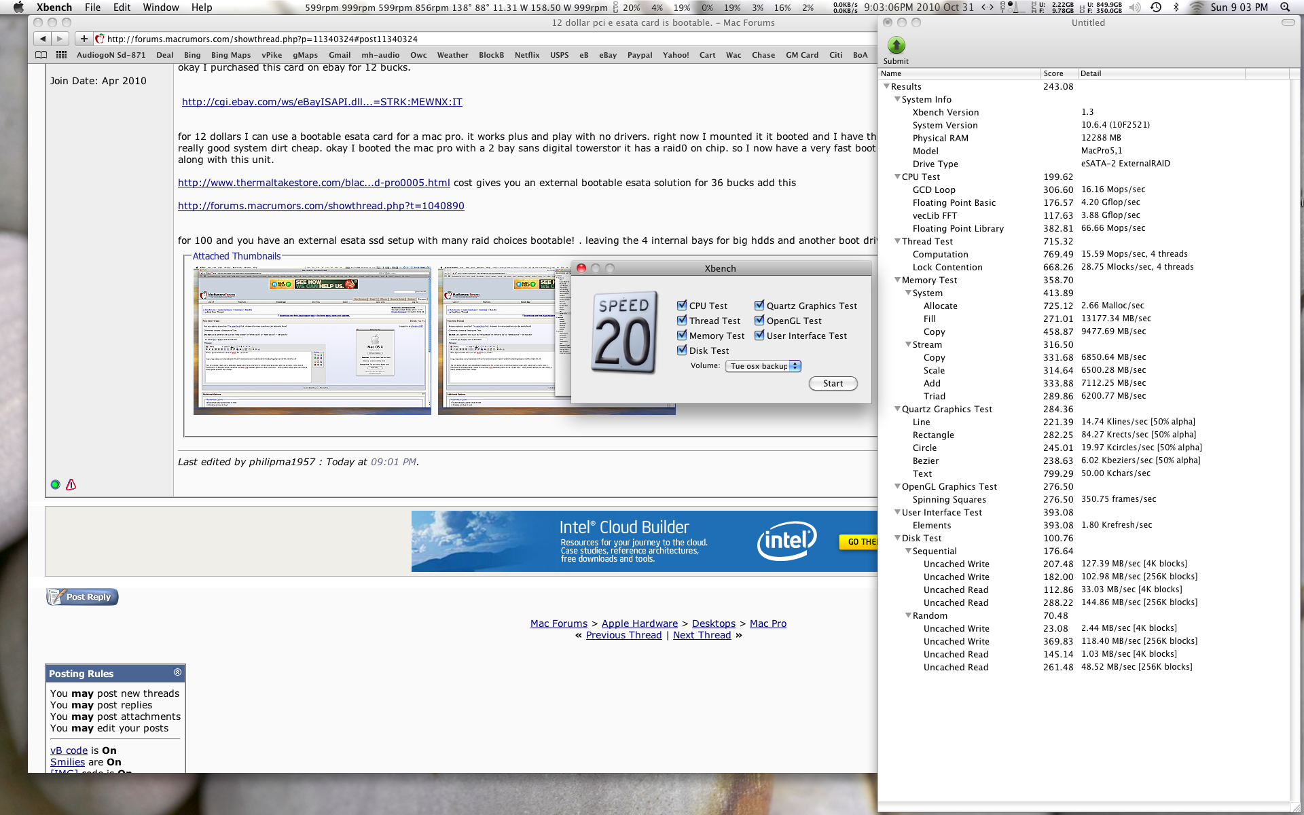Viewport: 1304px width, 815px height.
Task: Click the back navigation arrow in Safari
Action: pyautogui.click(x=43, y=39)
